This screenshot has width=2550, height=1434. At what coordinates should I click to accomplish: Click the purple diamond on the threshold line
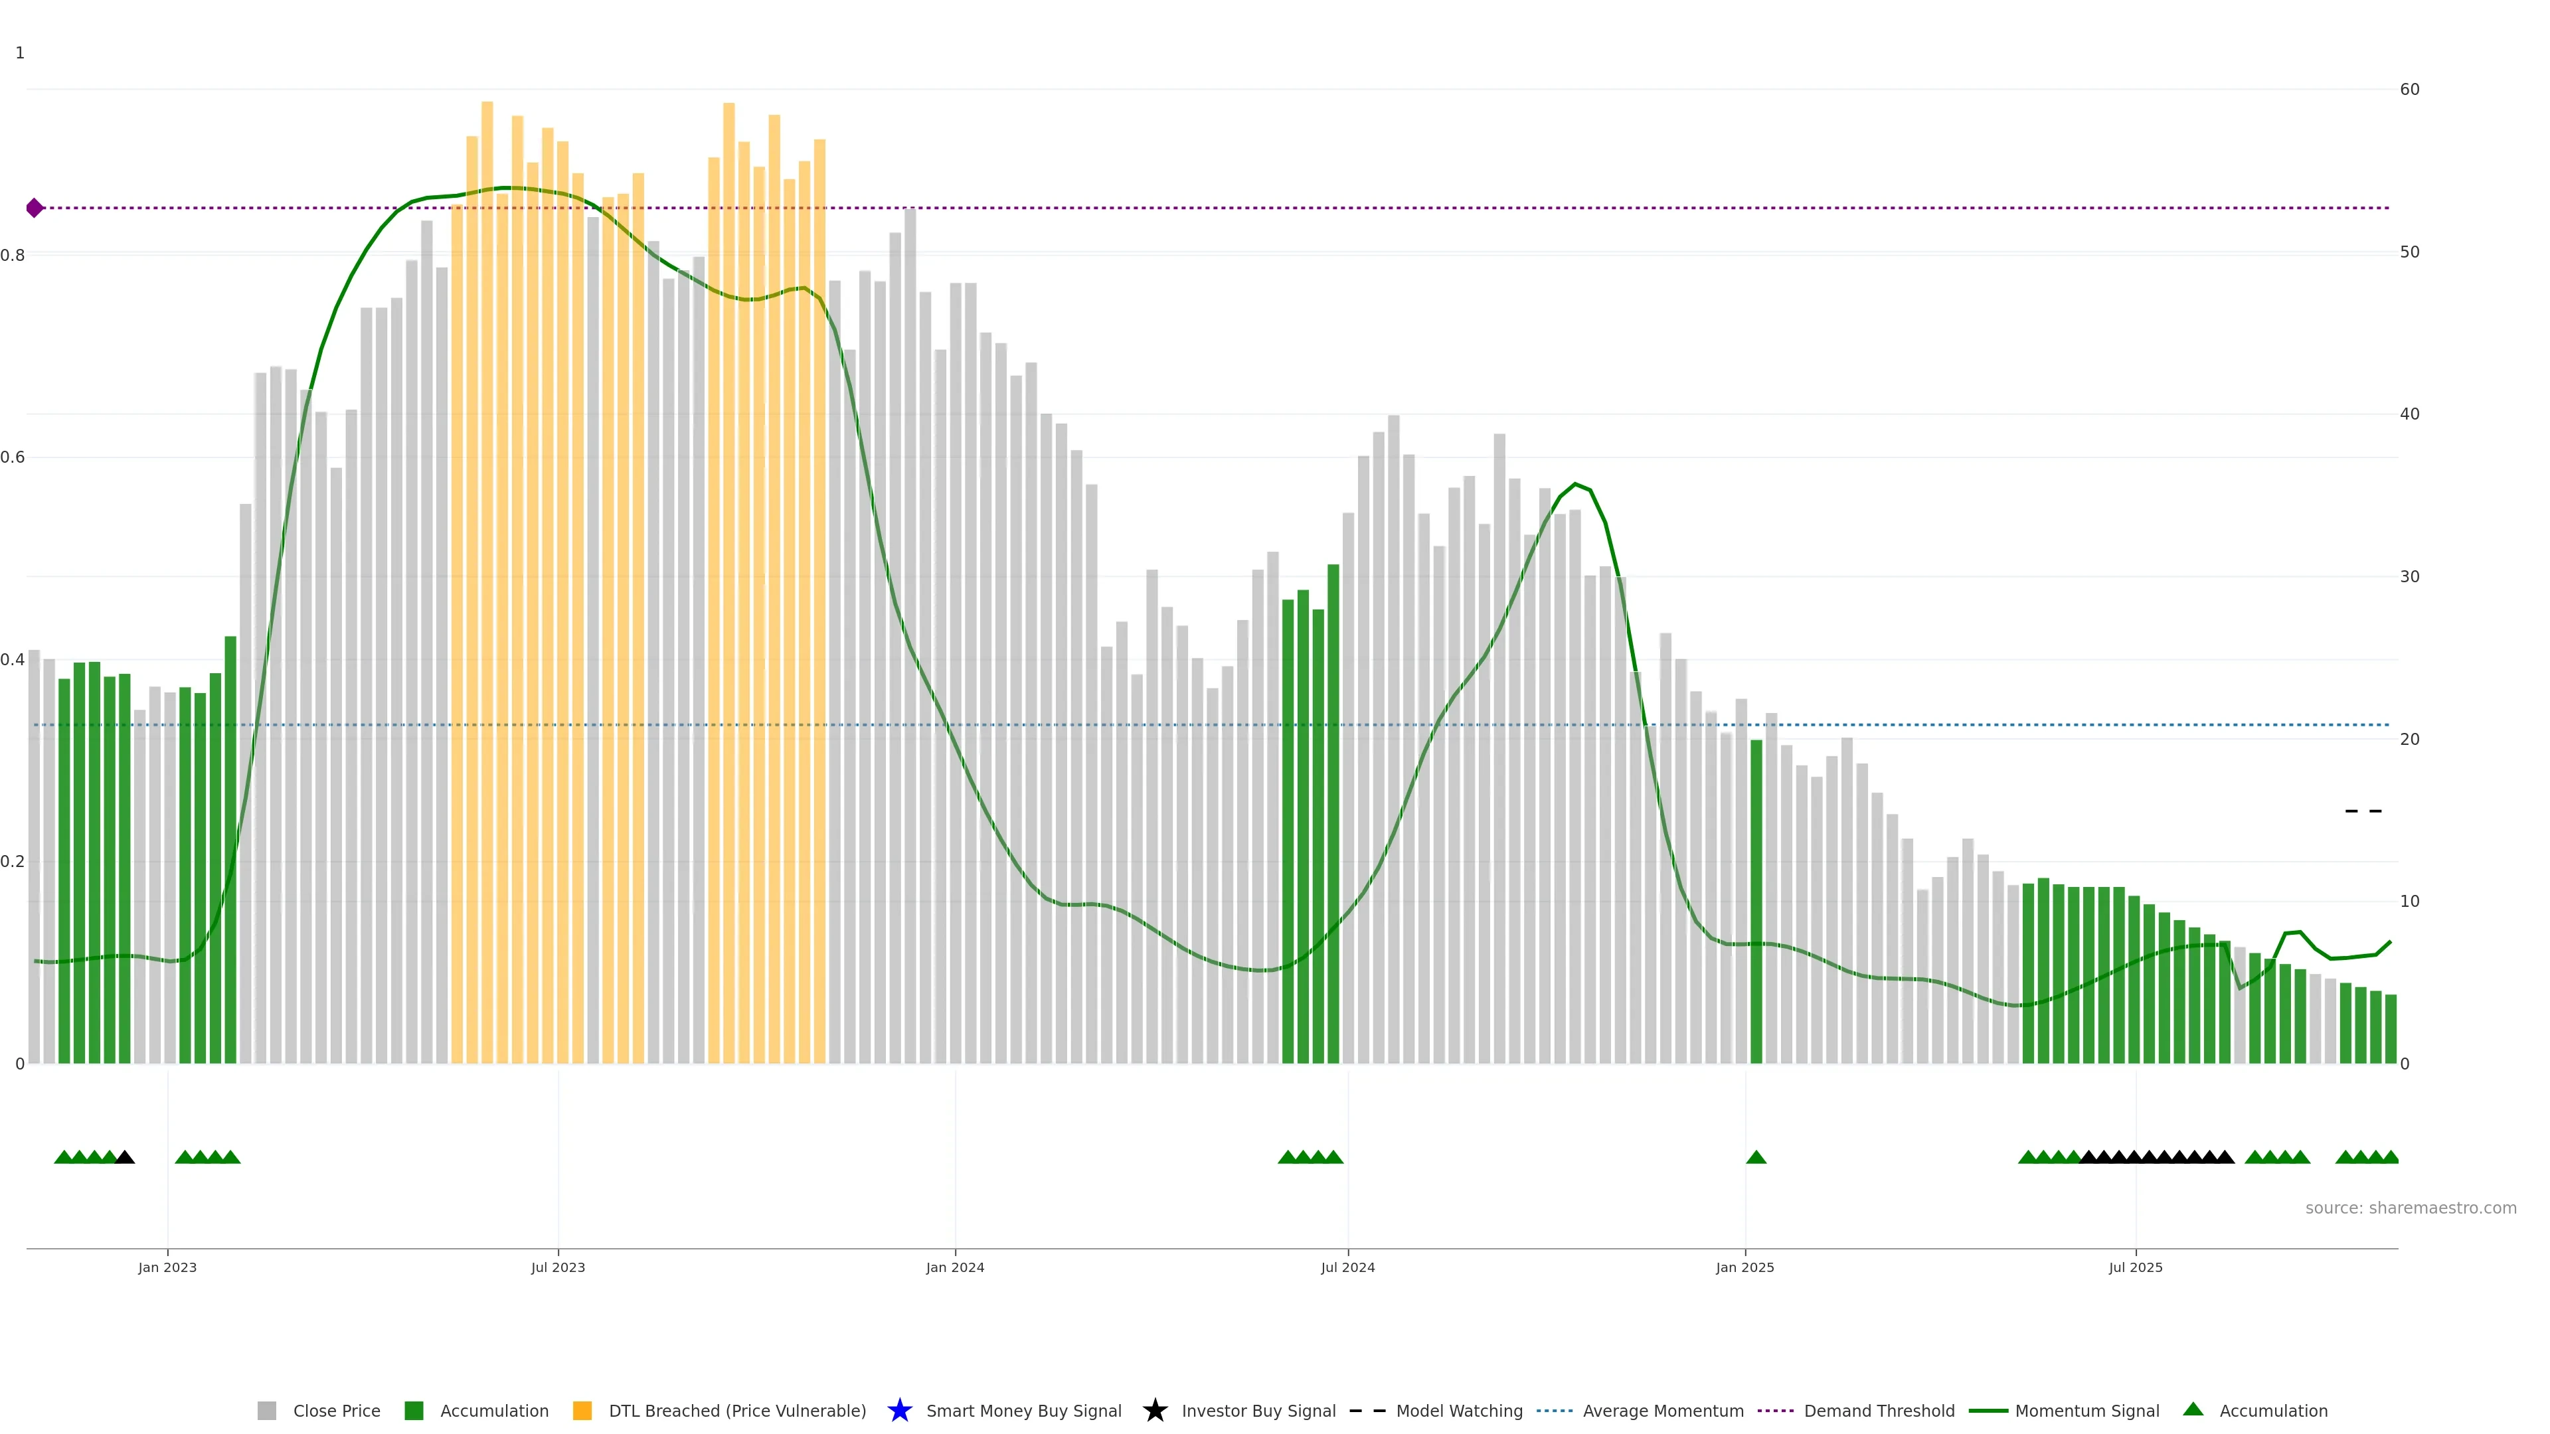pyautogui.click(x=35, y=208)
